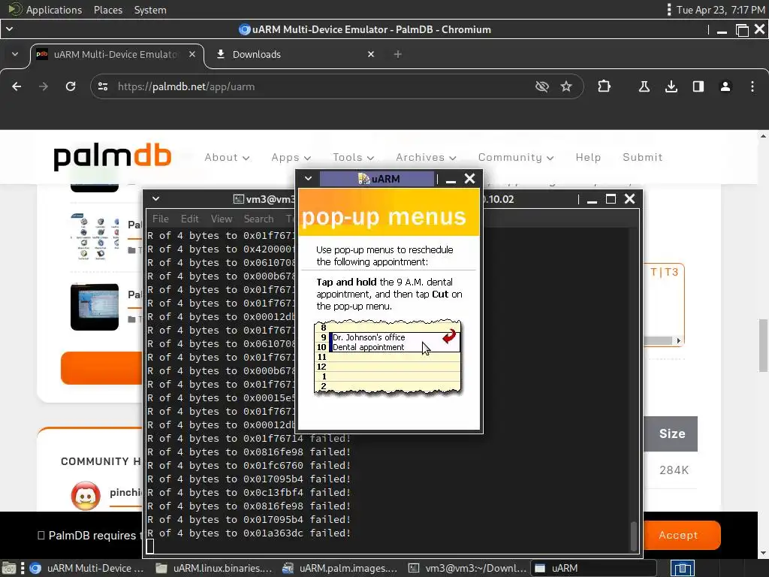Viewport: 769px width, 577px height.
Task: Expand the Archives menu on PalmDB
Action: [x=427, y=157]
